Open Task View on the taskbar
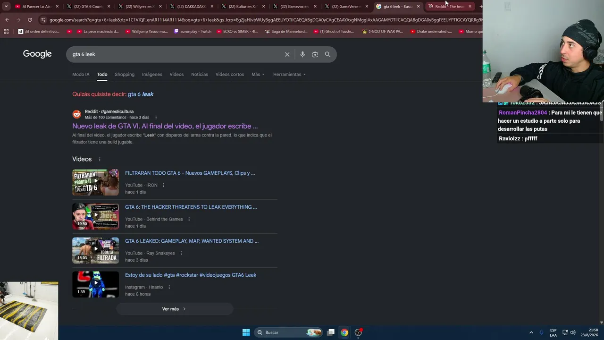This screenshot has width=604, height=340. (x=331, y=332)
